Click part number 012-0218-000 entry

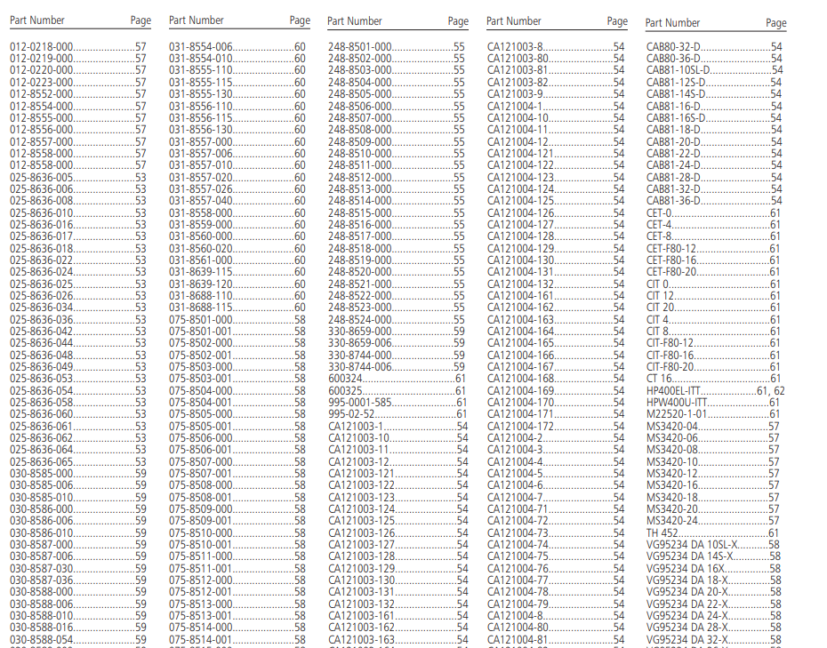[42, 46]
